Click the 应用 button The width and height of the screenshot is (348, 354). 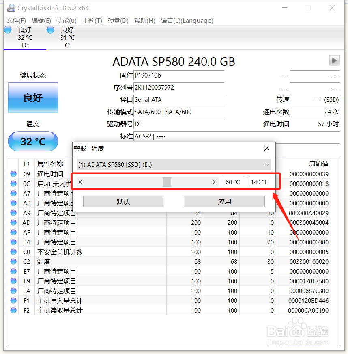pyautogui.click(x=225, y=201)
